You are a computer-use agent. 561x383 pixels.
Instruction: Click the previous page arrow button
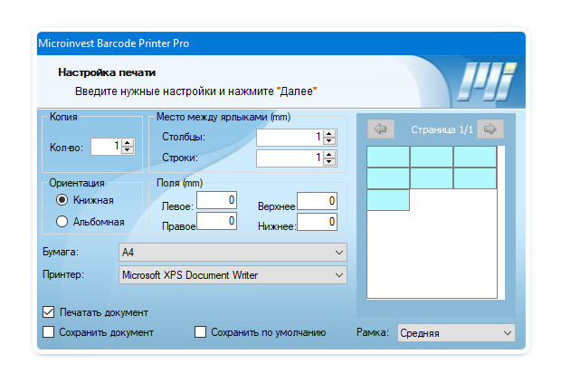(380, 129)
